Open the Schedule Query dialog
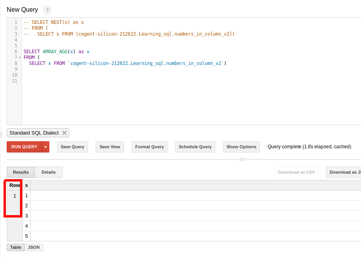The width and height of the screenshot is (361, 257). coord(195,147)
